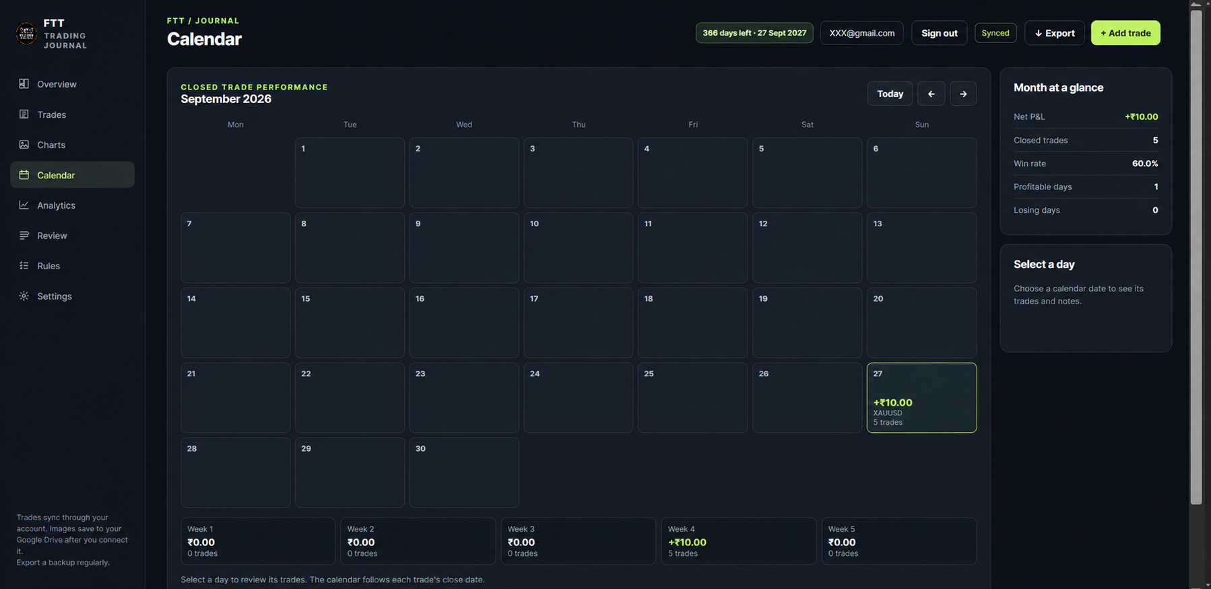Go to next month with right arrow
Viewport: 1211px width, 589px height.
coord(963,94)
